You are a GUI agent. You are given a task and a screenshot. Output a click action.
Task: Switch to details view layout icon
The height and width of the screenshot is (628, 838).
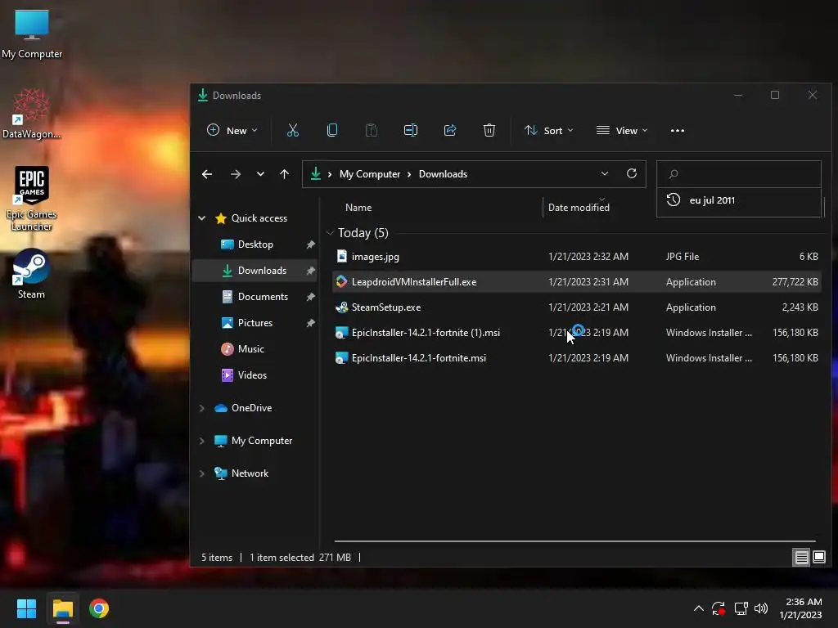801,558
